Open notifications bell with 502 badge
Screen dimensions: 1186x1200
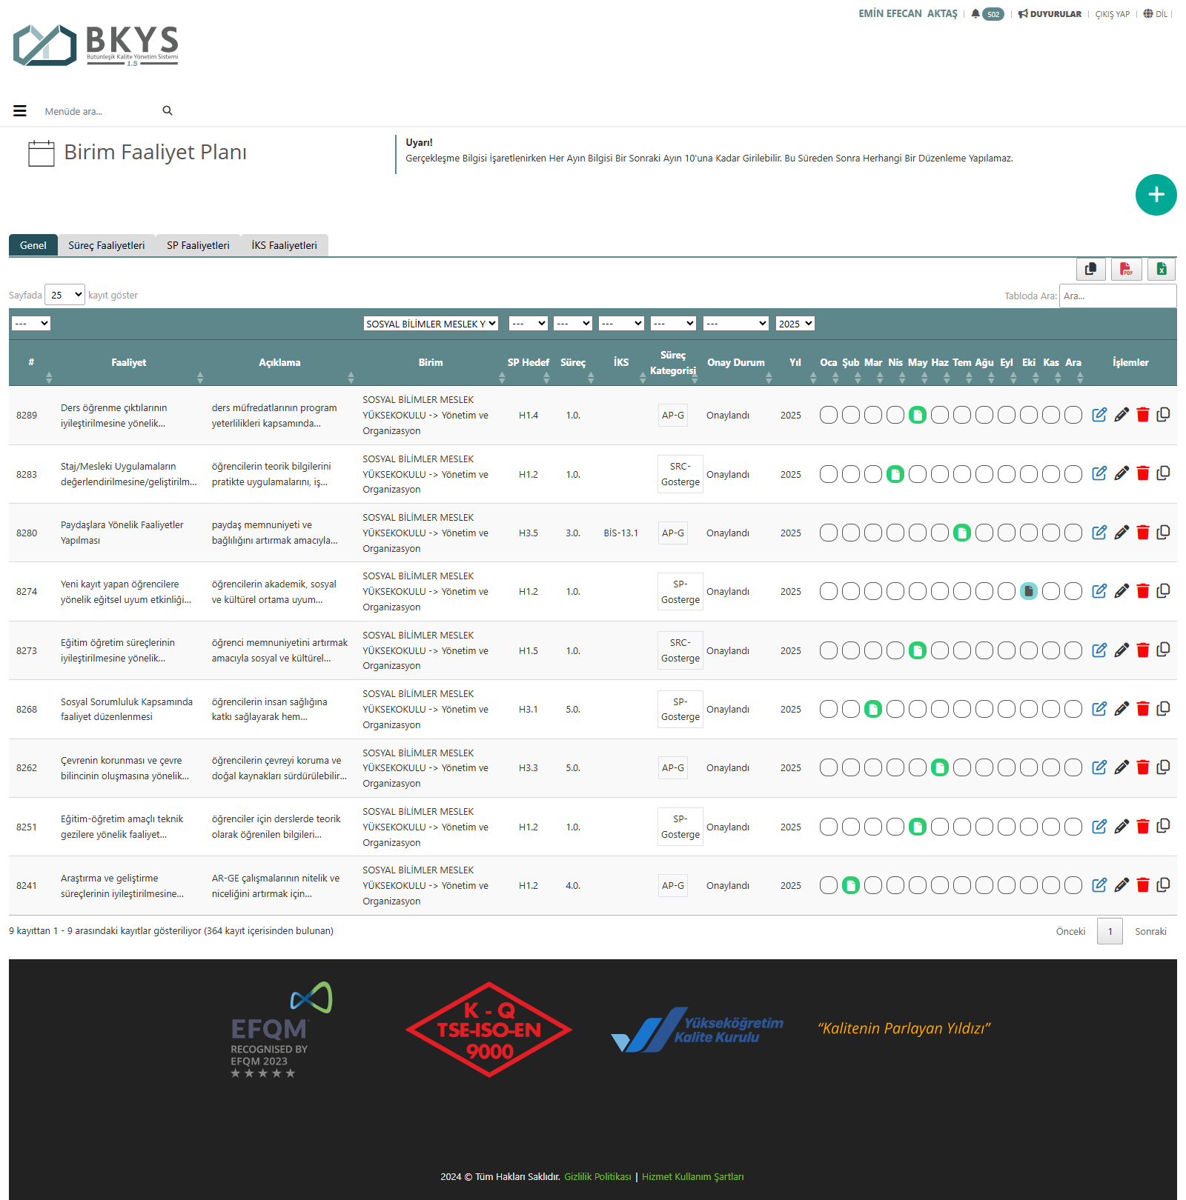pyautogui.click(x=975, y=14)
